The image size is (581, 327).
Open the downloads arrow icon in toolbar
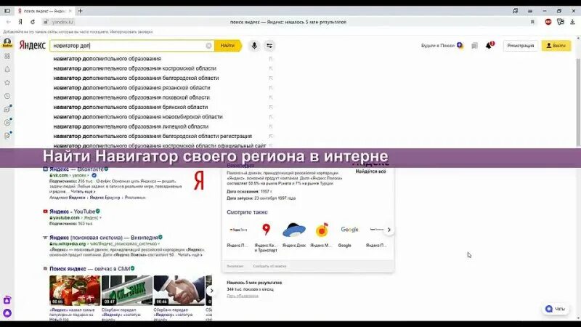coord(572,22)
